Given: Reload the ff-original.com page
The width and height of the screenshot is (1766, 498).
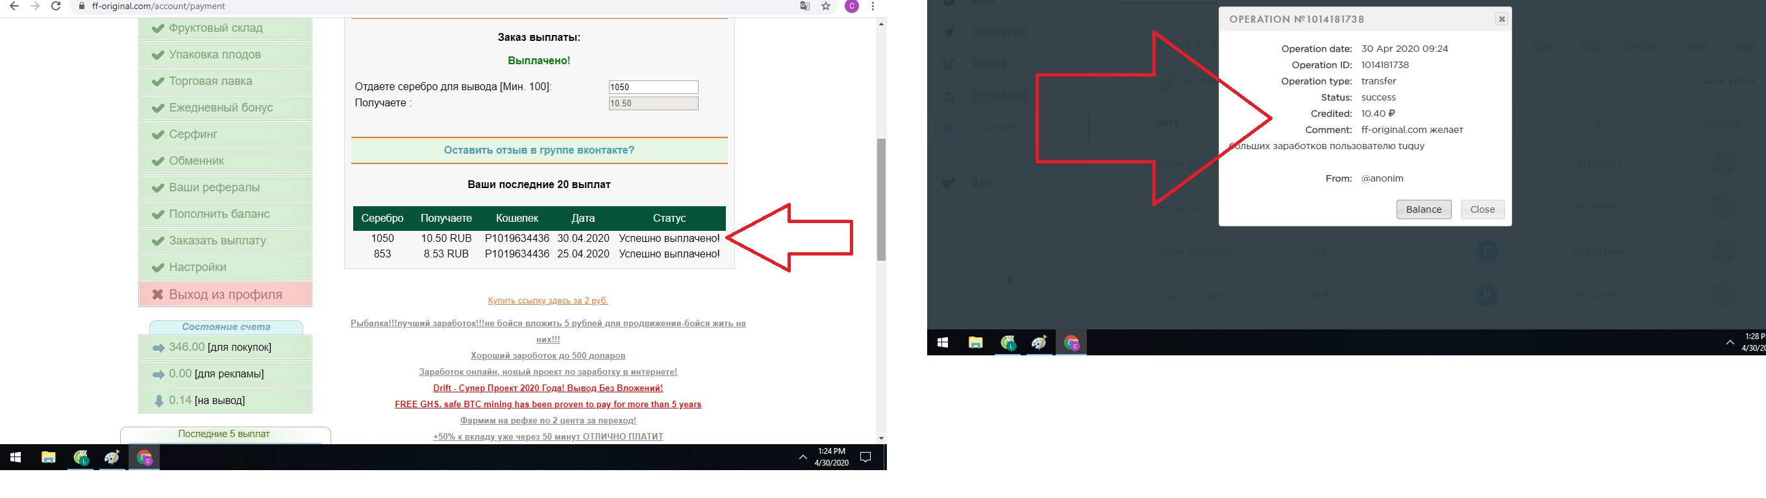Looking at the screenshot, I should point(56,6).
